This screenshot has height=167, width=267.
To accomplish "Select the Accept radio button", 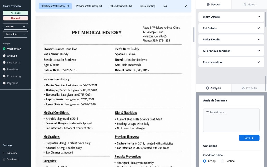I will pos(205,161).
